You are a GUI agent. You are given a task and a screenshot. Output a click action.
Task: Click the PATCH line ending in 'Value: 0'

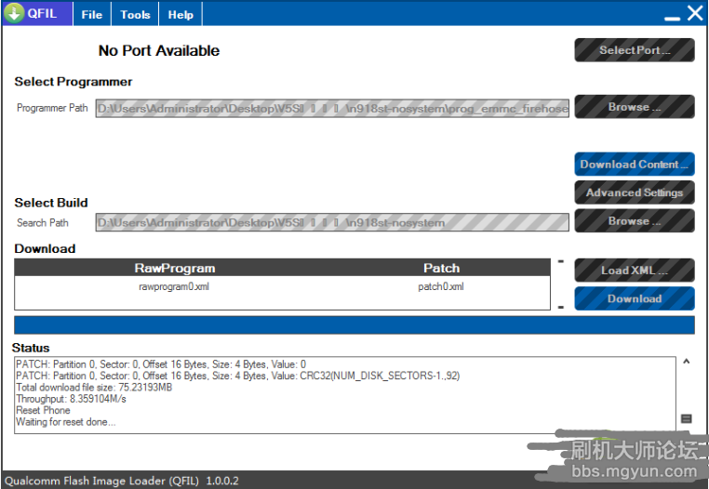161,364
